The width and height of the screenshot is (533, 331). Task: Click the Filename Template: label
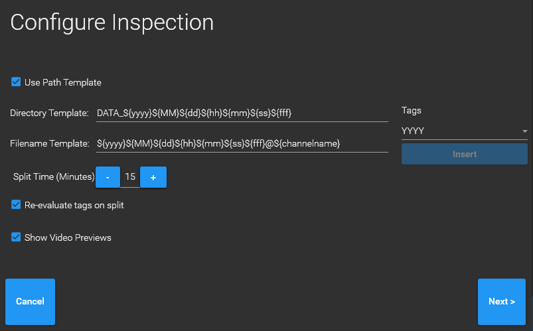tap(49, 143)
